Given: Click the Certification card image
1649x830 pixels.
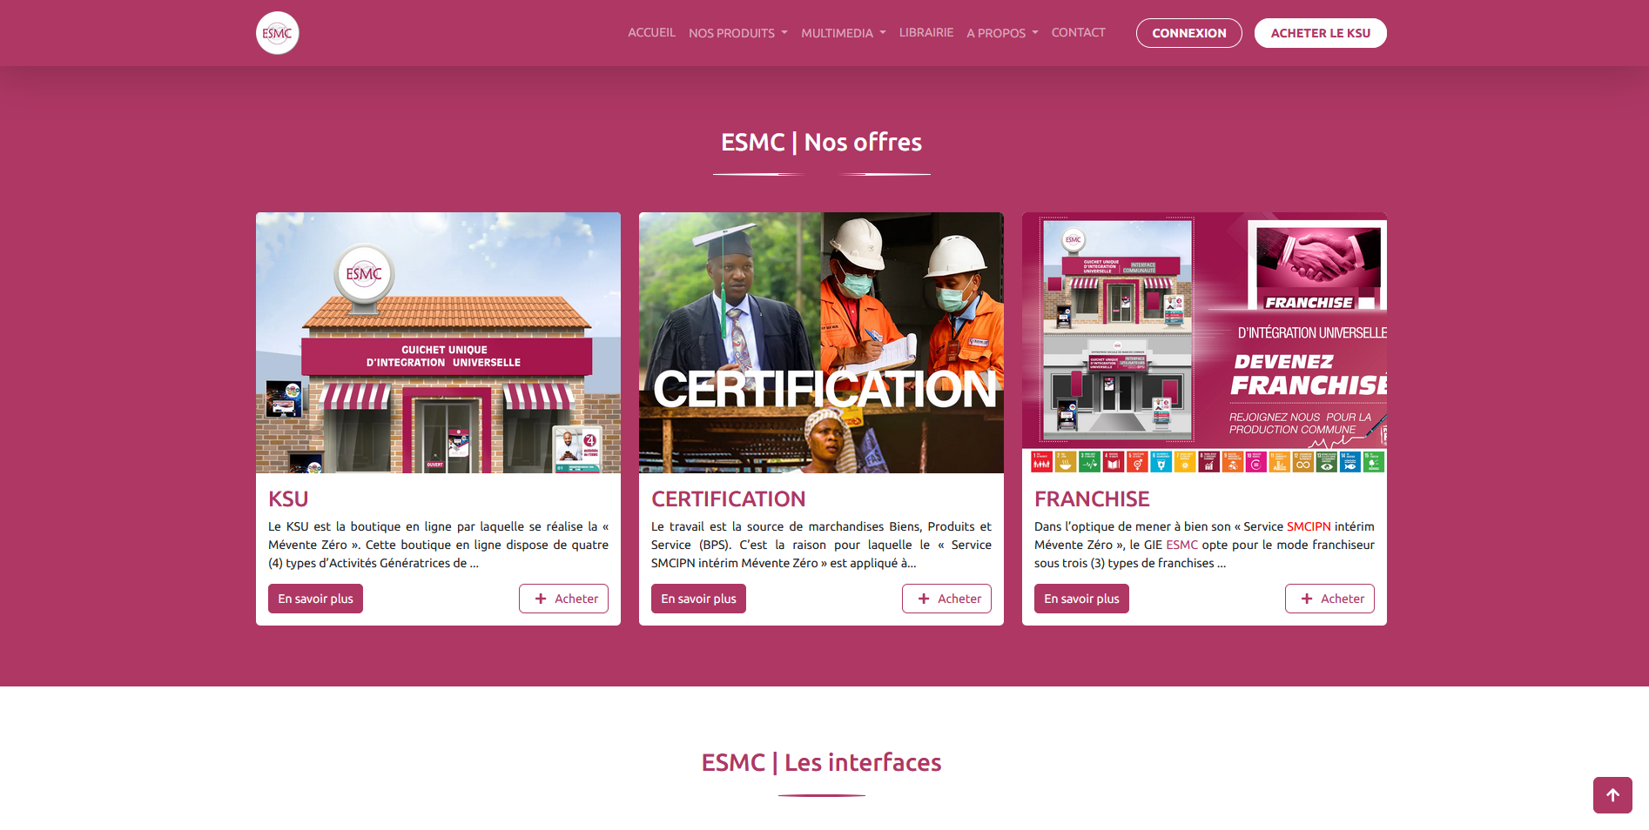Looking at the screenshot, I should (x=821, y=343).
